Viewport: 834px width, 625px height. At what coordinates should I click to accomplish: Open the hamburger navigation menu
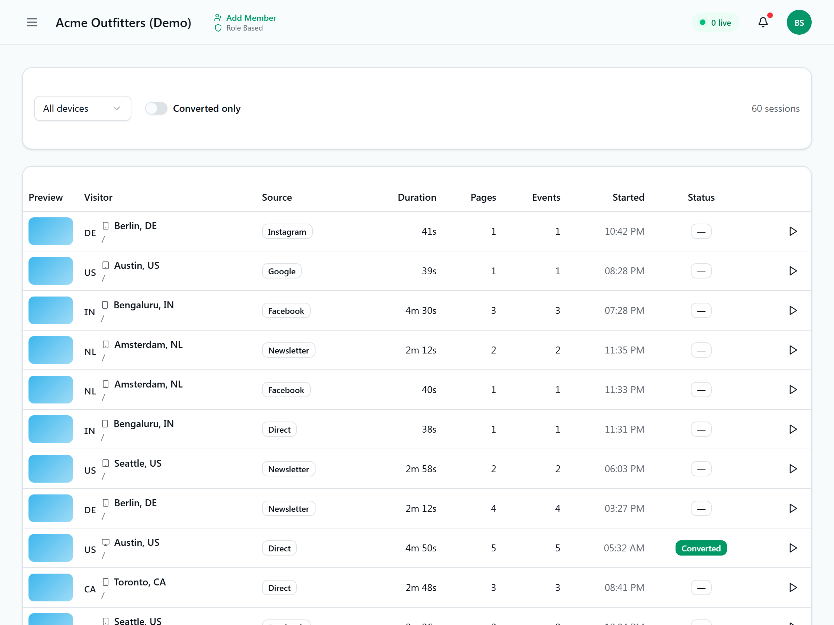point(32,22)
